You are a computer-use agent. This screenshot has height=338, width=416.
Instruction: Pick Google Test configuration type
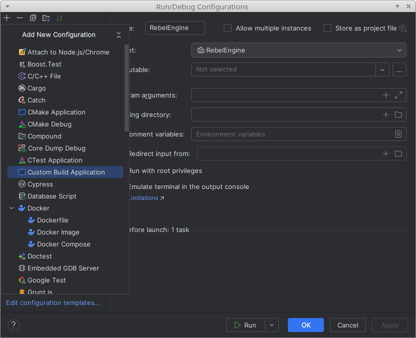click(65, 280)
